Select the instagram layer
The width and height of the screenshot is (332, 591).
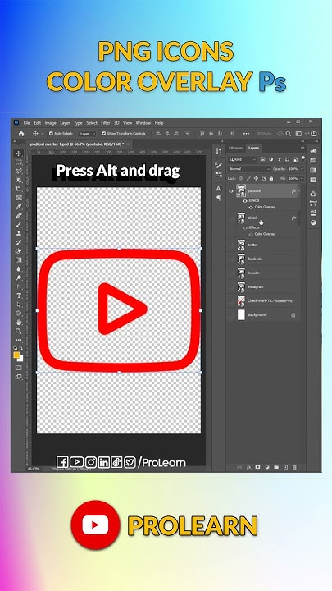point(265,287)
